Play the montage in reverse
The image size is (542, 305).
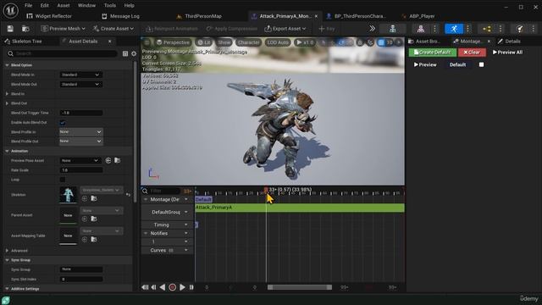coord(163,287)
